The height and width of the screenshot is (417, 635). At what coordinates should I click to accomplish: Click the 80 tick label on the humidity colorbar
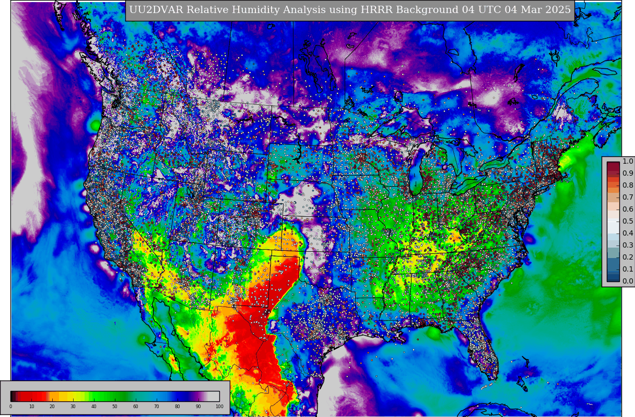pyautogui.click(x=178, y=407)
